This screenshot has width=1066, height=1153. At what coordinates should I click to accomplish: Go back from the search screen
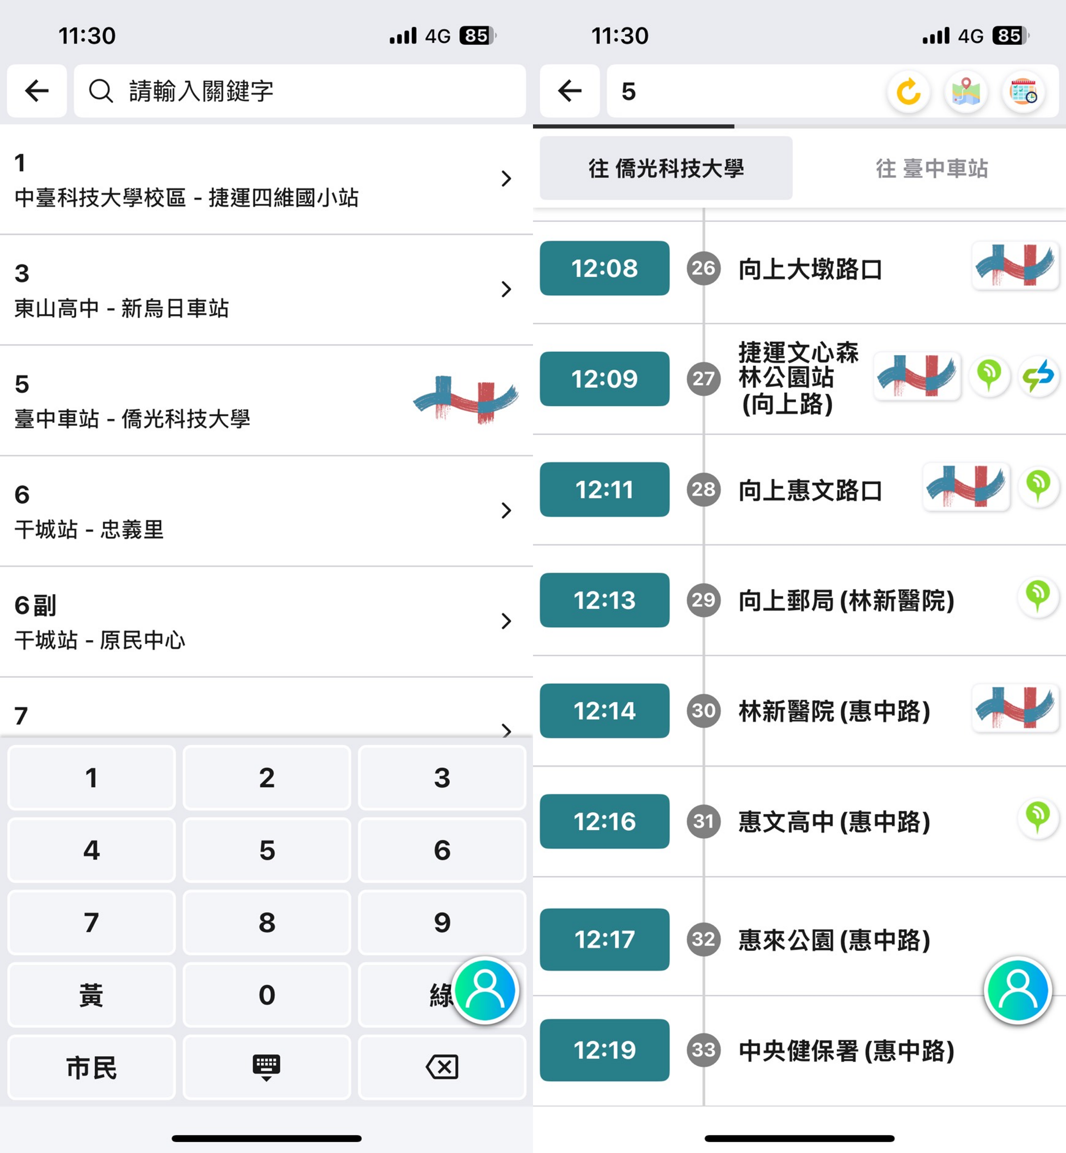[x=37, y=91]
